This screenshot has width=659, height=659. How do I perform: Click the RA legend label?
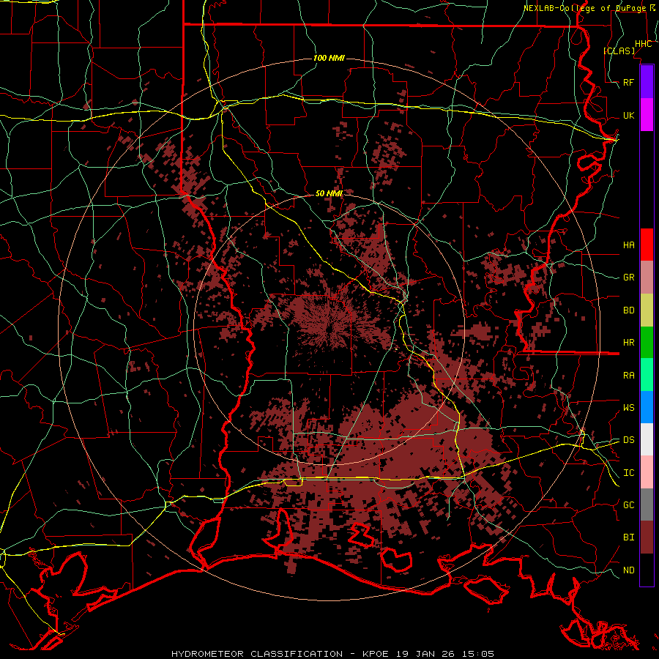pos(629,375)
